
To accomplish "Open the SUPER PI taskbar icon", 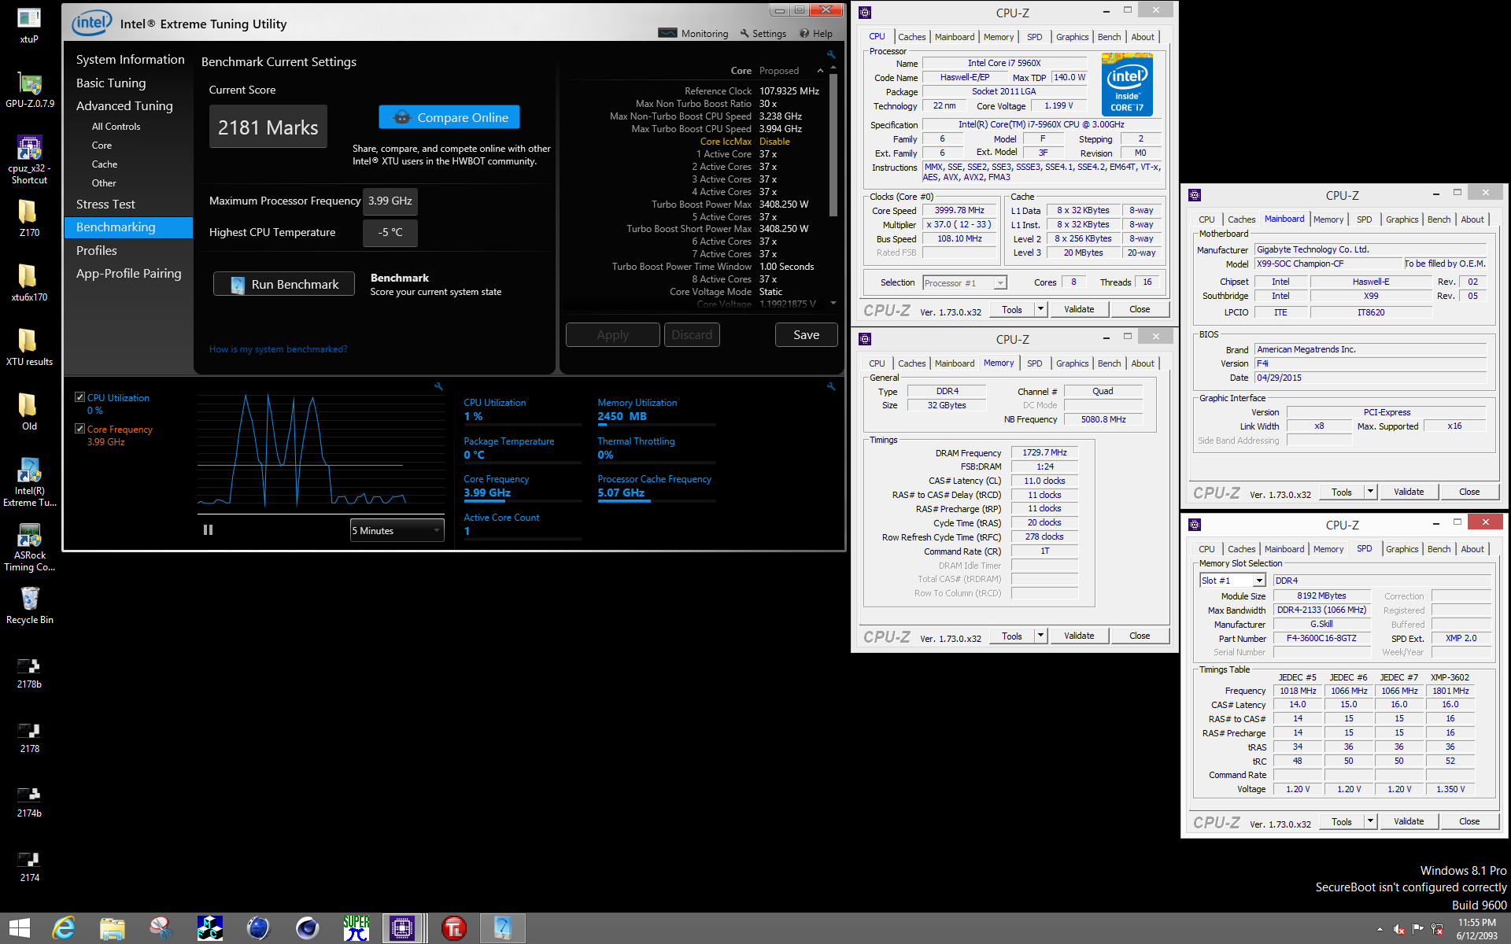I will point(357,928).
